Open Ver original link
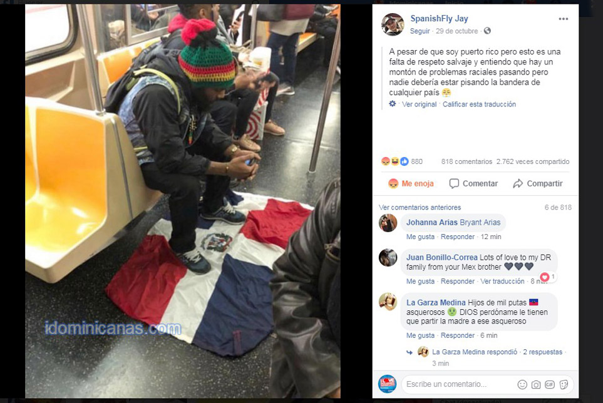Screen dimensions: 603x403 [419, 104]
